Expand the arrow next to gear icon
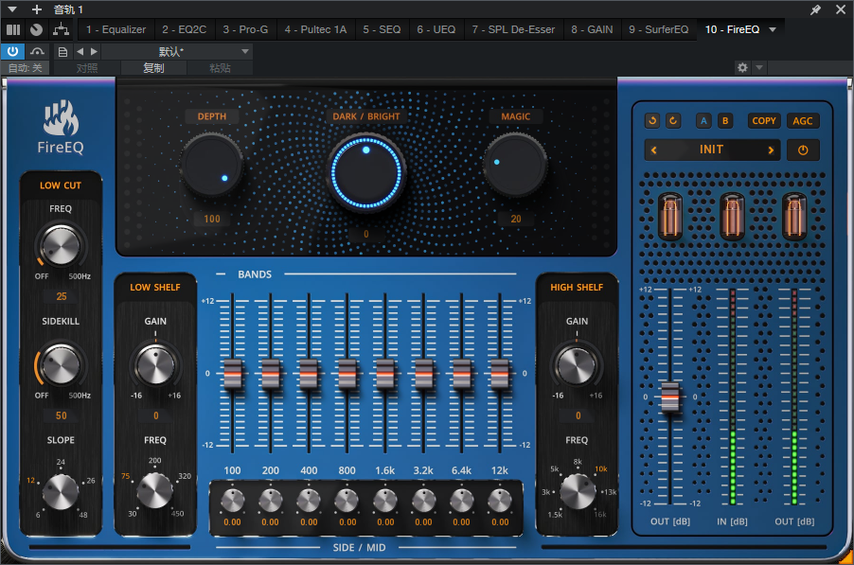854x565 pixels. coord(759,67)
